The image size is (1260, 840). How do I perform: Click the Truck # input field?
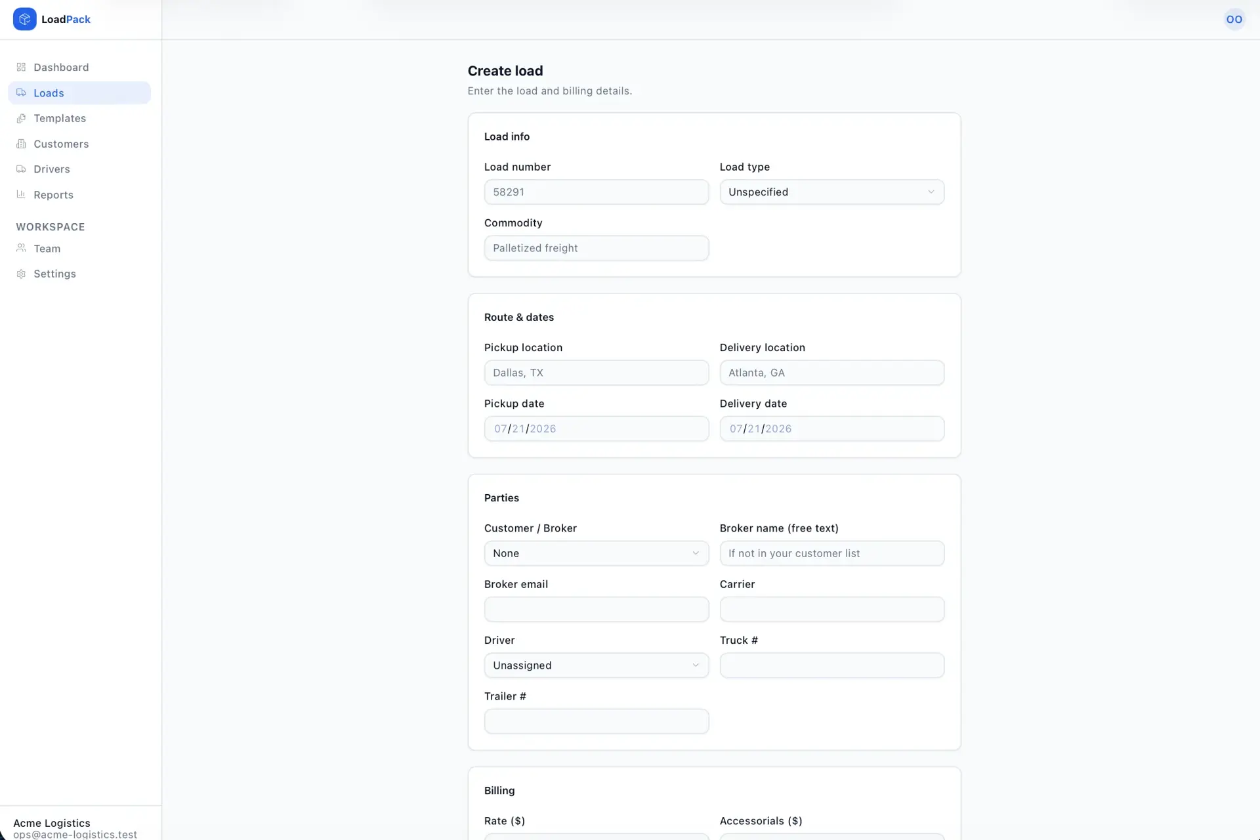pyautogui.click(x=831, y=665)
